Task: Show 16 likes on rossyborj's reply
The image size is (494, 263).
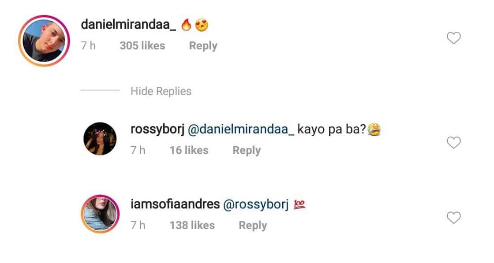Action: (x=189, y=150)
